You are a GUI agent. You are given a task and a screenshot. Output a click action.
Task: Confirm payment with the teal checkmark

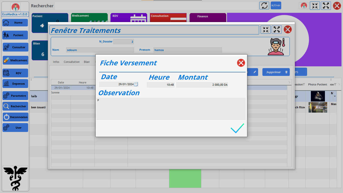[237, 128]
